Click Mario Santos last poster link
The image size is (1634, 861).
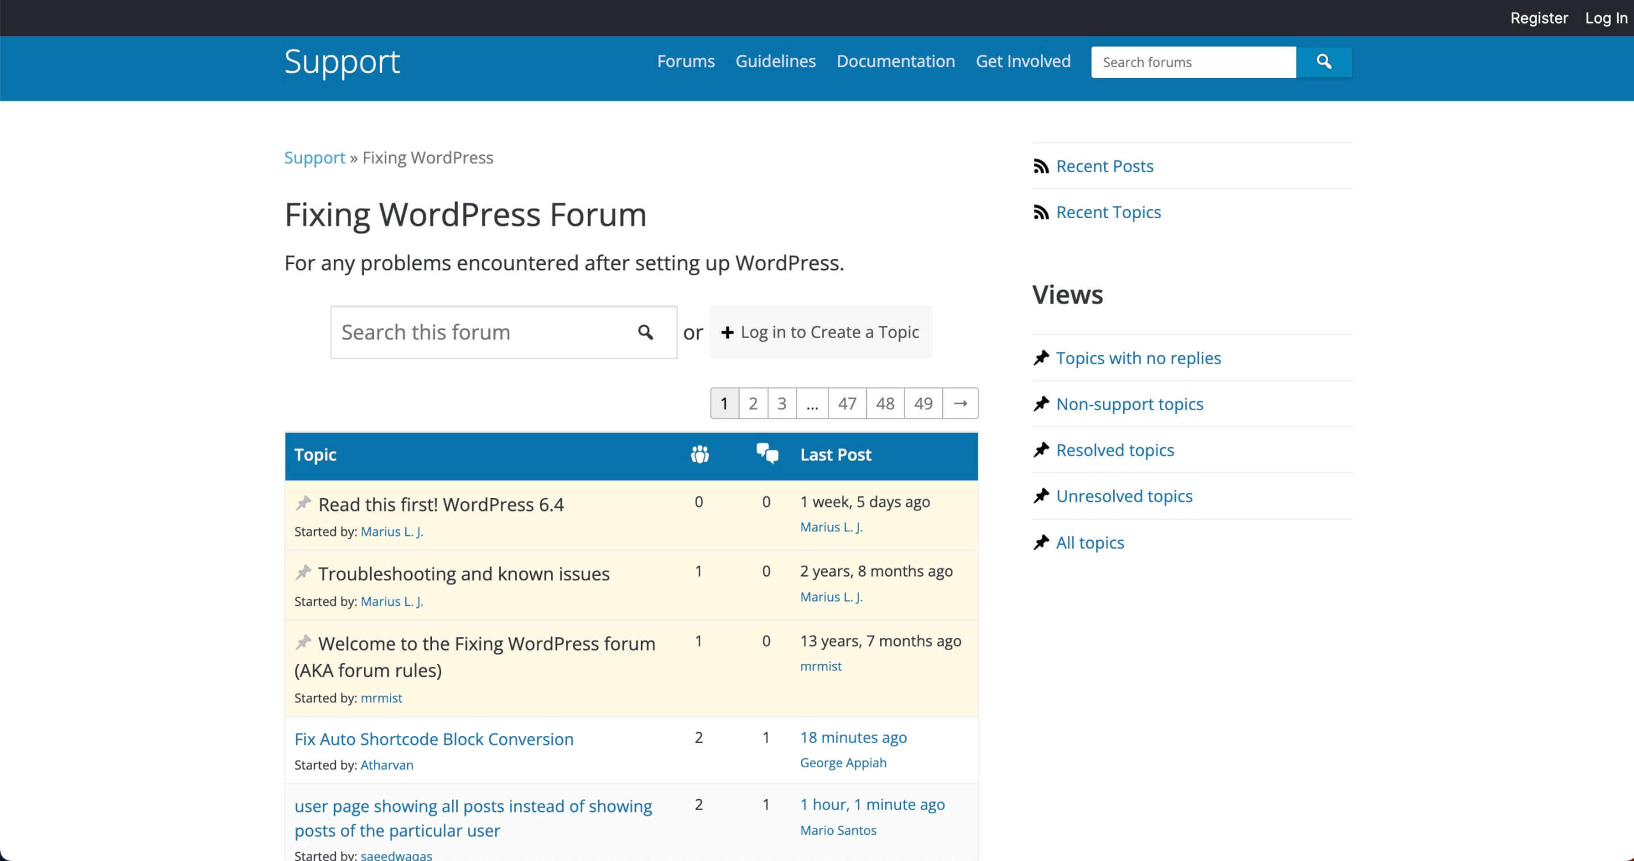tap(838, 830)
